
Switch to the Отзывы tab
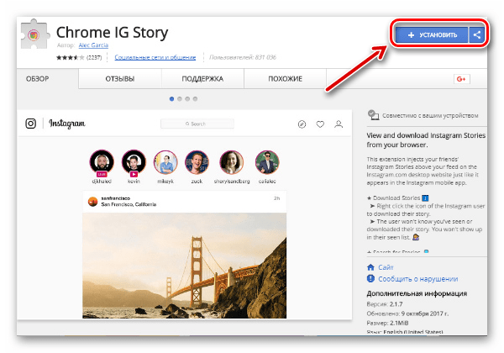(120, 79)
